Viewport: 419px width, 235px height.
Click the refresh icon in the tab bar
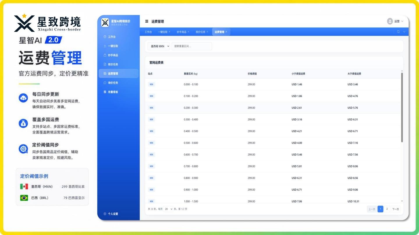click(398, 32)
